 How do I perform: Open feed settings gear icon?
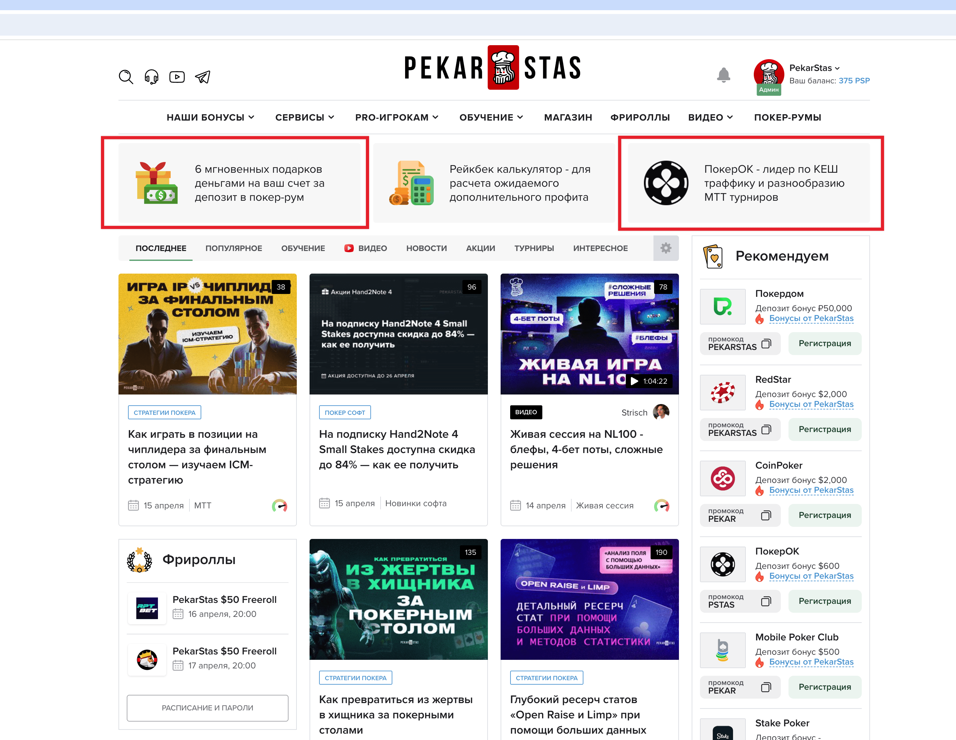[x=665, y=248]
